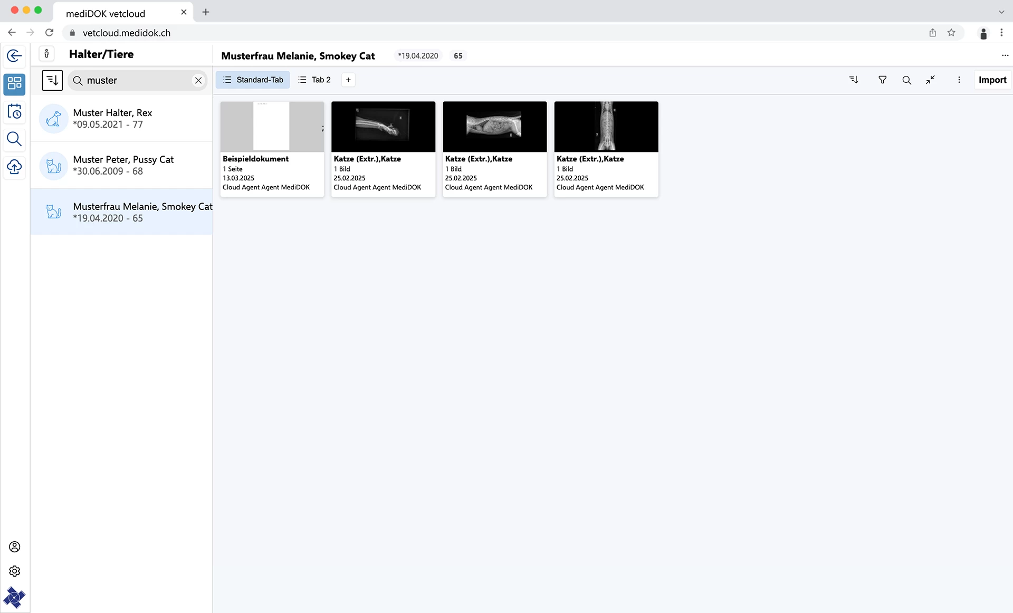Open the settings gear icon

15,571
